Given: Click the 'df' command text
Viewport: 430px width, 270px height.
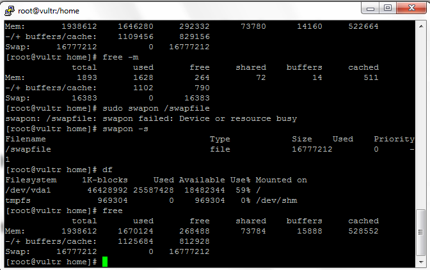Looking at the screenshot, I should pyautogui.click(x=107, y=170).
